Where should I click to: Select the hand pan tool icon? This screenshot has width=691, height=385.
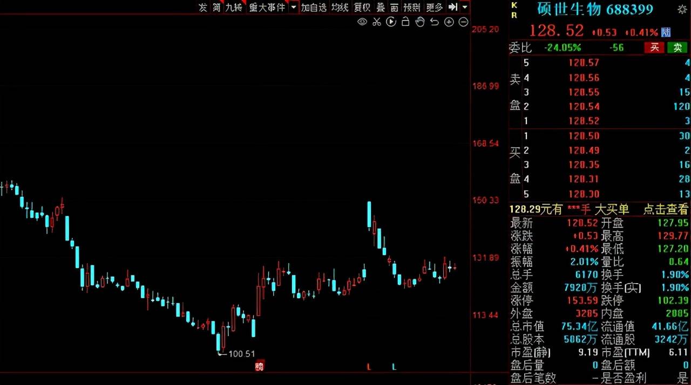420,22
